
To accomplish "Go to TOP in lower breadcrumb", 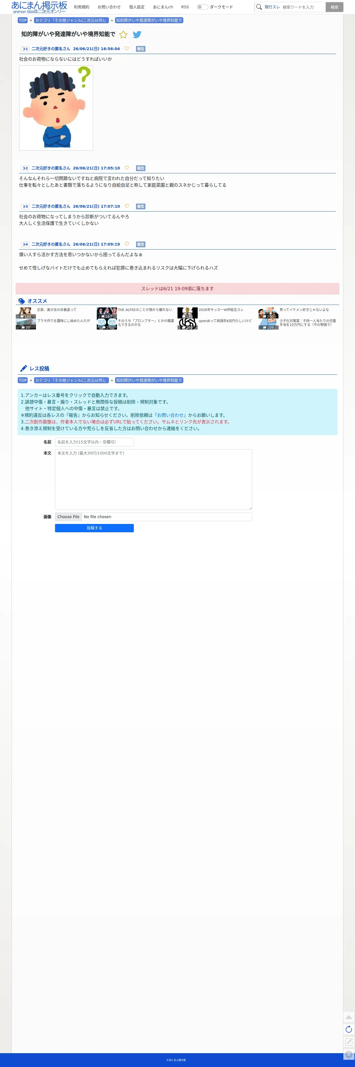I will [23, 380].
